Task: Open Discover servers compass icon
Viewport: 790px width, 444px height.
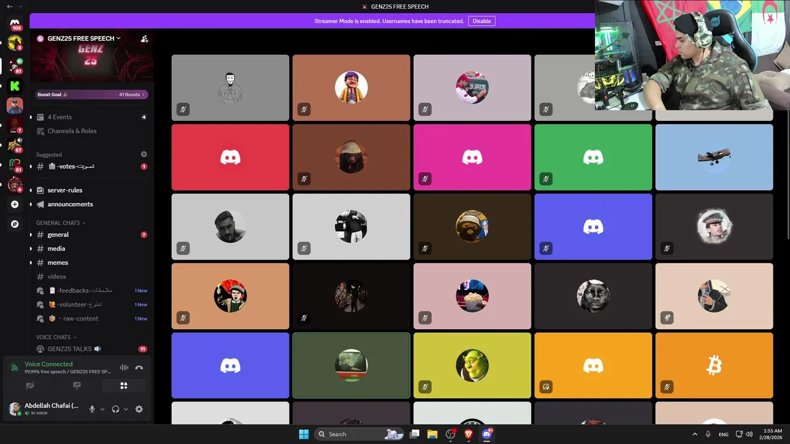Action: (x=15, y=224)
